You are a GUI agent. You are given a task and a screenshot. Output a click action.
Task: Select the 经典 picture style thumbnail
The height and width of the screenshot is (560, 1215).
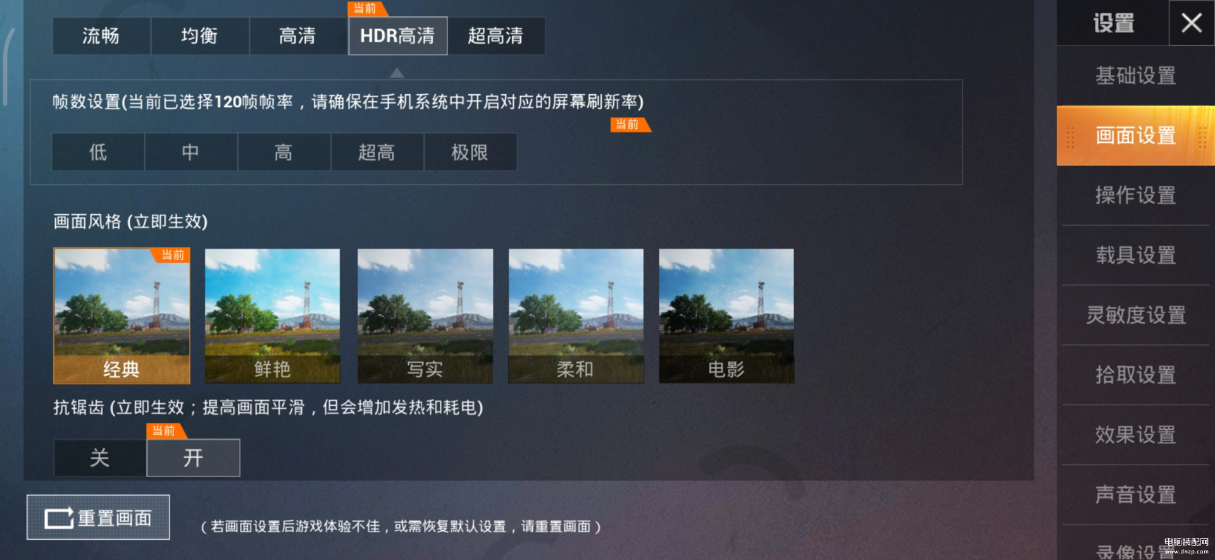click(x=121, y=315)
